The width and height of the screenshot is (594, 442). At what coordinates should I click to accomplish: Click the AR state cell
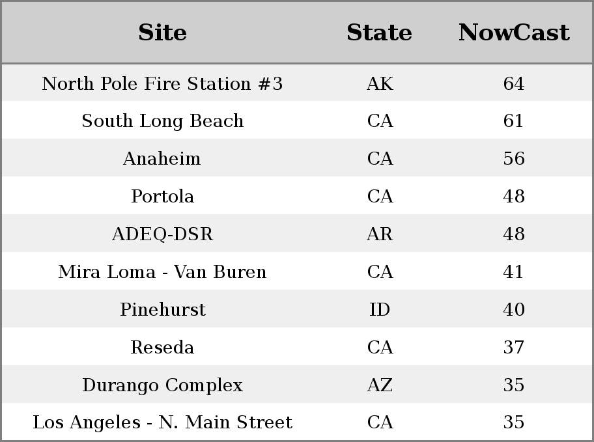(x=380, y=234)
